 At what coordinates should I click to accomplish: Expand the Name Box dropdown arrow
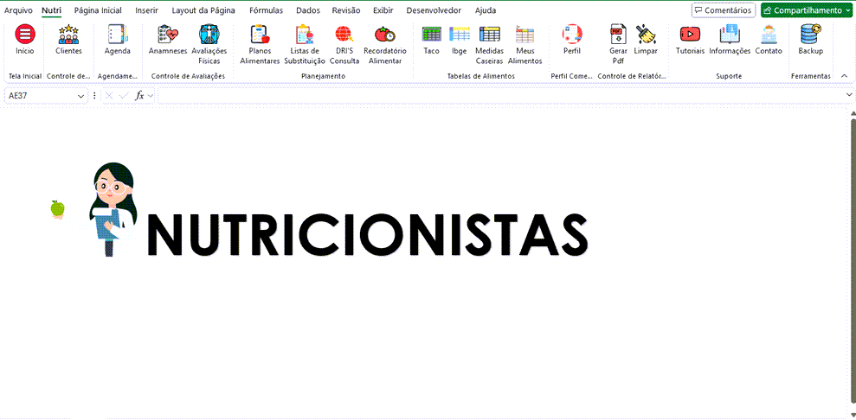pyautogui.click(x=80, y=96)
